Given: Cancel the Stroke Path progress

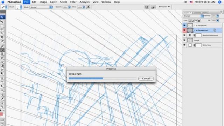Looking at the screenshot, I should pyautogui.click(x=146, y=78).
